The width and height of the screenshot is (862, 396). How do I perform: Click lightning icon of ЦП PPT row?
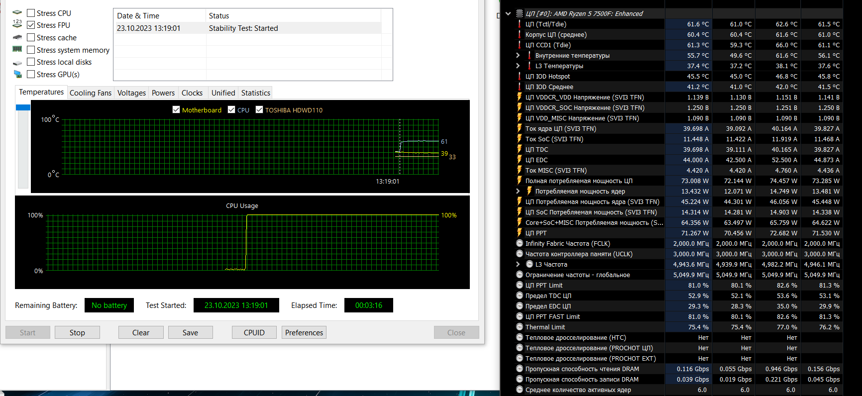520,233
